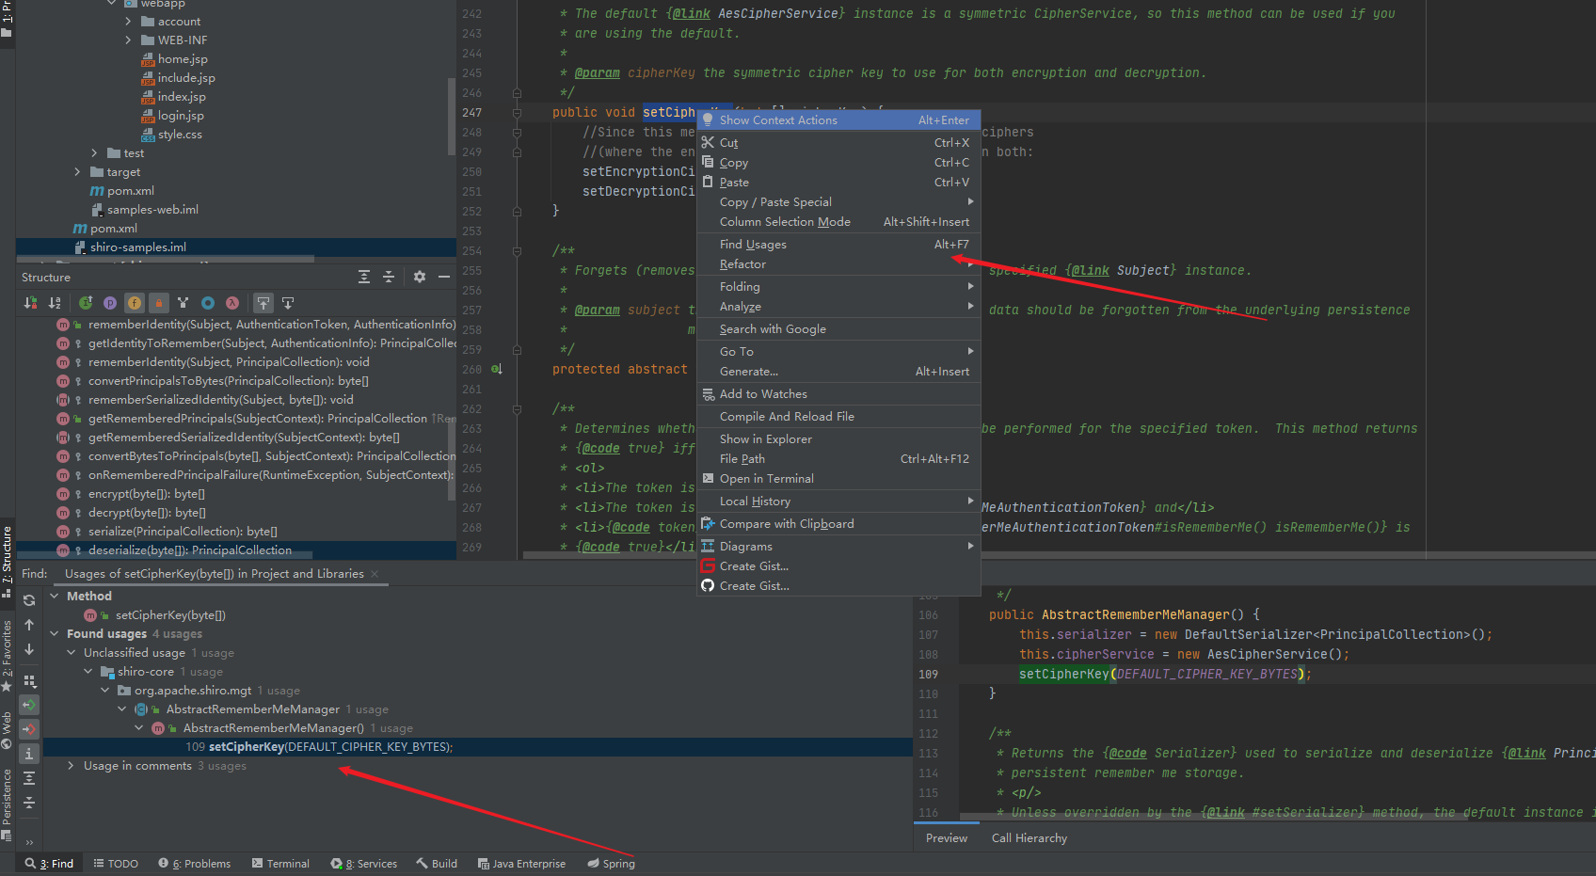Screen dimensions: 1596x876
Task: Open login.jsp in project tree
Action: point(181,116)
